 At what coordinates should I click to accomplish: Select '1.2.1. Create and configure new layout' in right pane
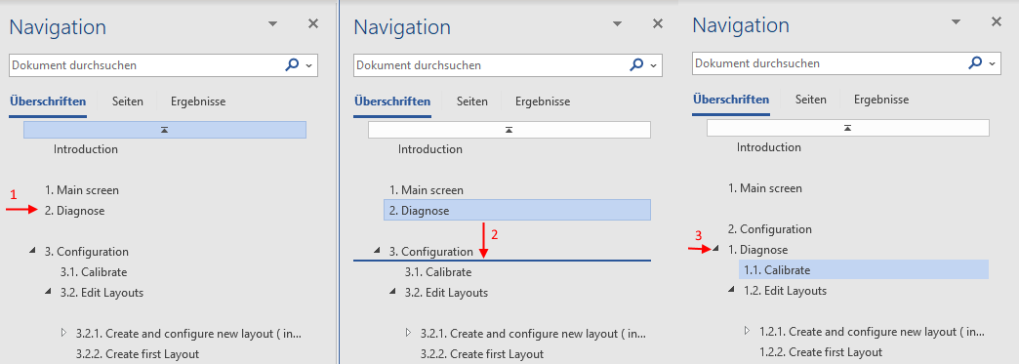(x=872, y=332)
